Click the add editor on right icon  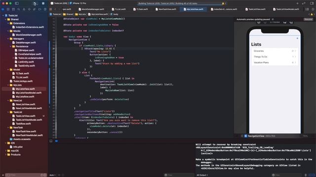[313, 9]
